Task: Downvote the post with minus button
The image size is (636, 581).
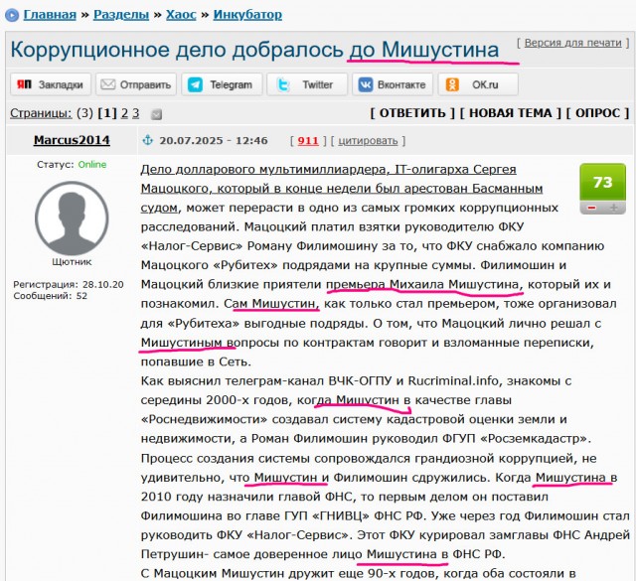Action: pyautogui.click(x=592, y=208)
